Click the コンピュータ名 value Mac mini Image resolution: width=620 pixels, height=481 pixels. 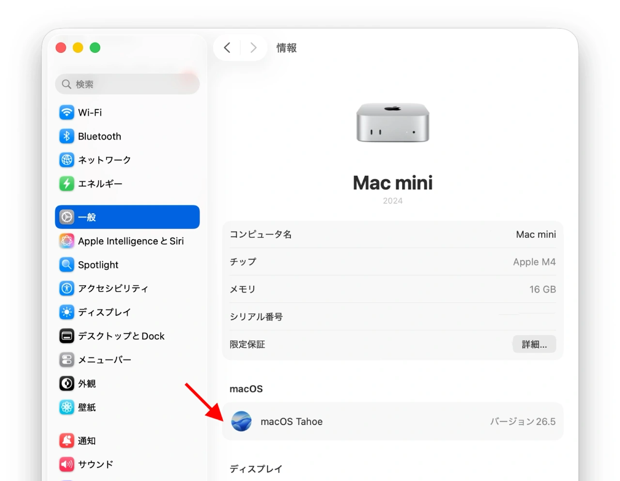pyautogui.click(x=536, y=234)
